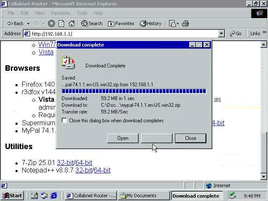Viewport: 268px width, 201px height.
Task: Open the Start menu
Action: pyautogui.click(x=12, y=196)
